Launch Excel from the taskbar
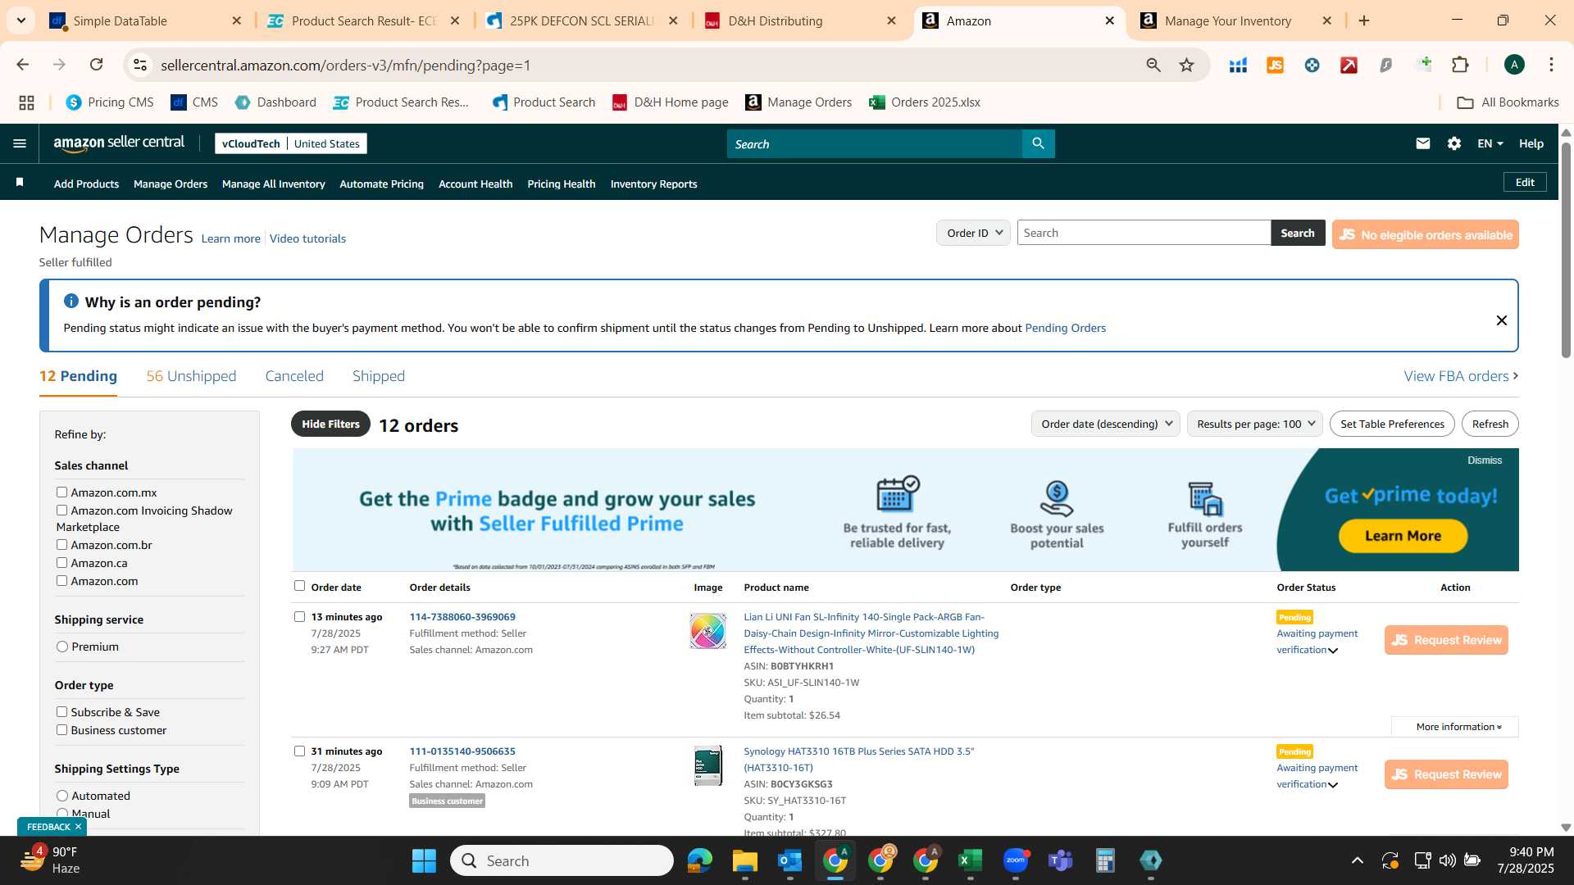 970,860
